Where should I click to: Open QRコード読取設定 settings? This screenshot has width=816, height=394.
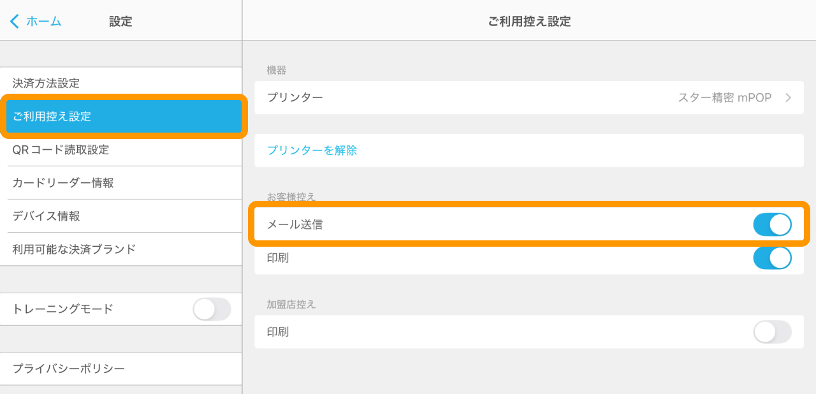(x=61, y=150)
